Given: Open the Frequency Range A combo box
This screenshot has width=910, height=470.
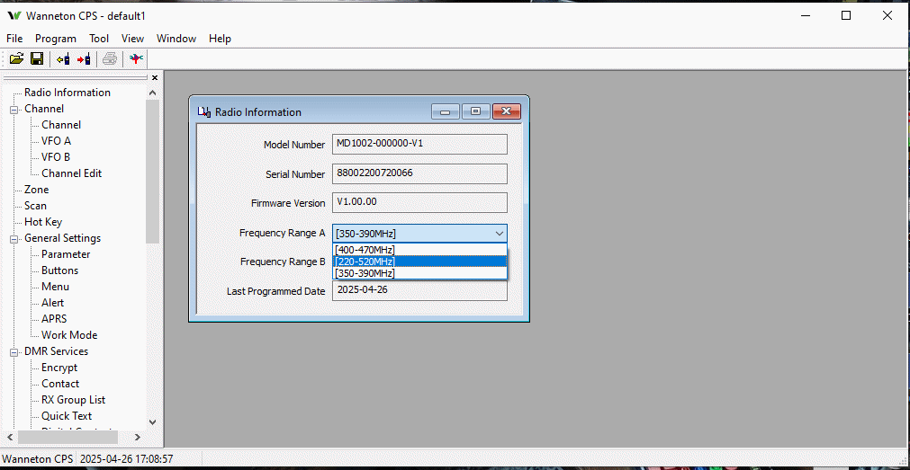Looking at the screenshot, I should tap(419, 234).
